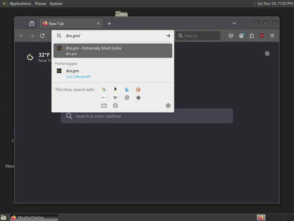Search bookmarks with the star icon
The image size is (294, 221).
tap(138, 98)
